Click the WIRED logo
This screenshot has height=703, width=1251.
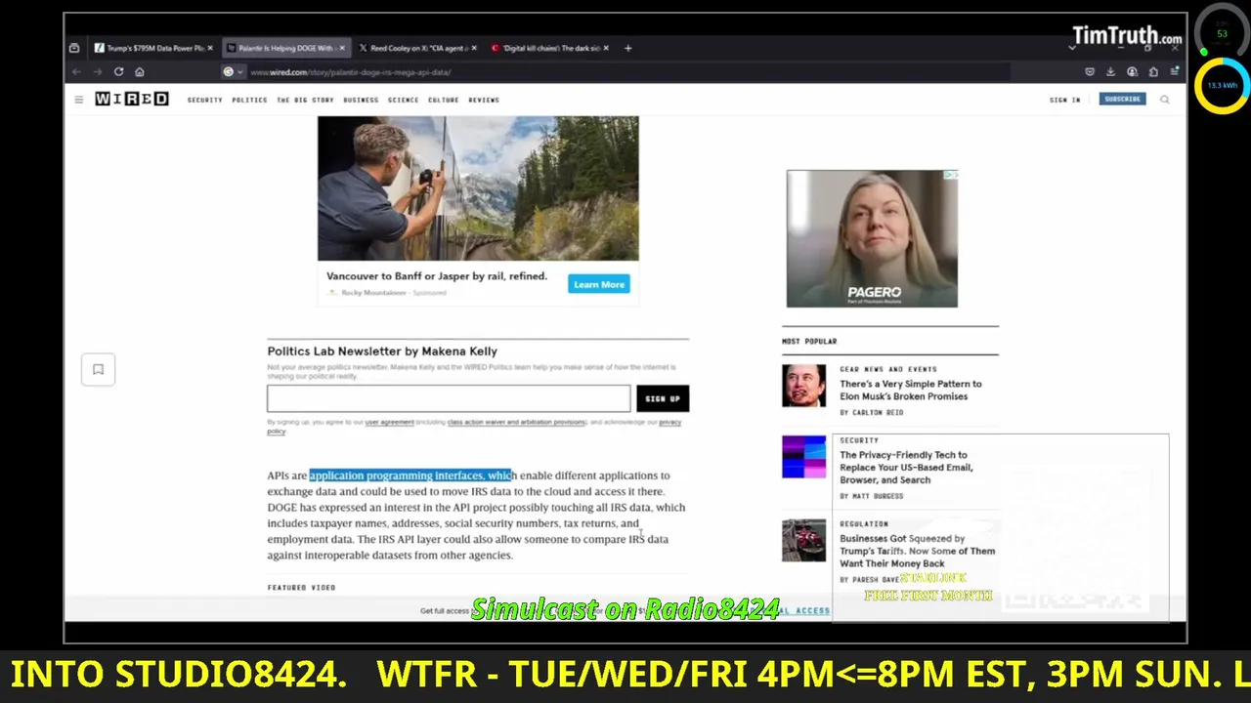point(132,100)
